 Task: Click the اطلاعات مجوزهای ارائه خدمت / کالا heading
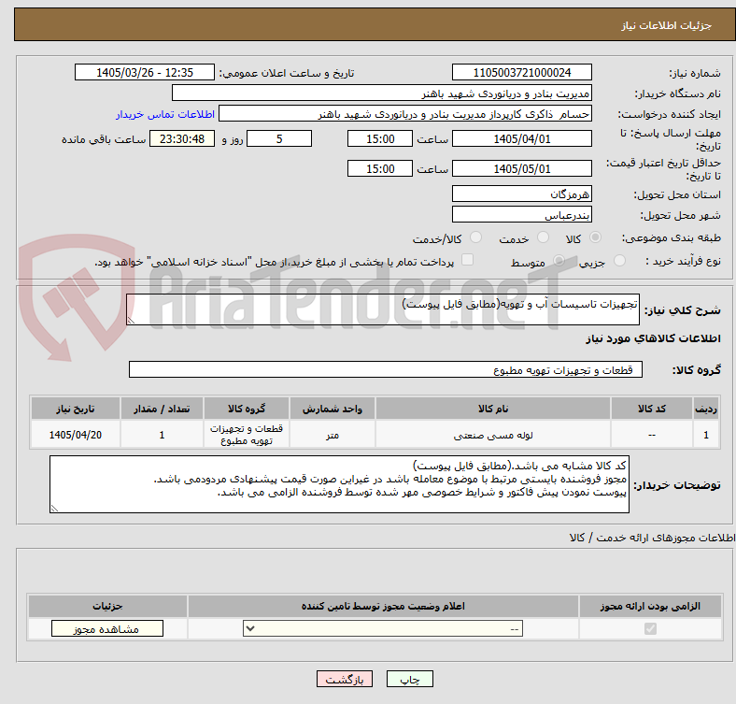652,538
